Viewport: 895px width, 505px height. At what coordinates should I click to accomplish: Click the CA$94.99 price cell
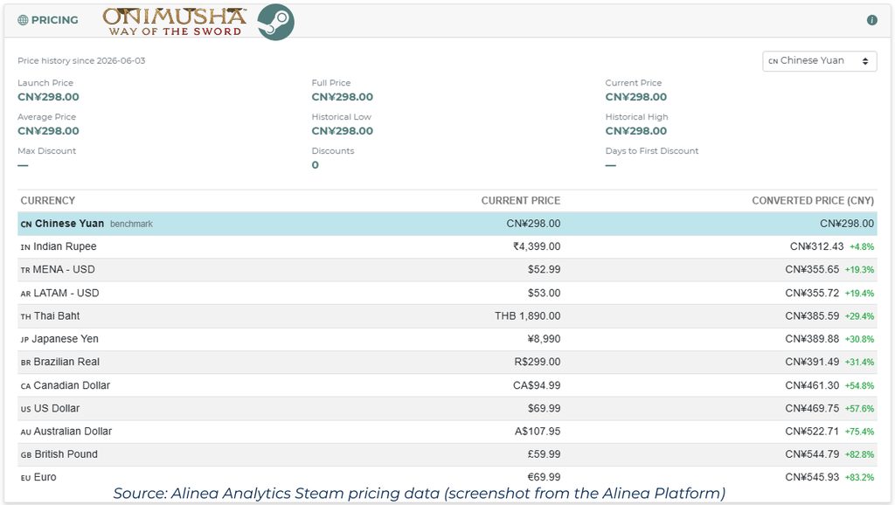click(x=537, y=385)
